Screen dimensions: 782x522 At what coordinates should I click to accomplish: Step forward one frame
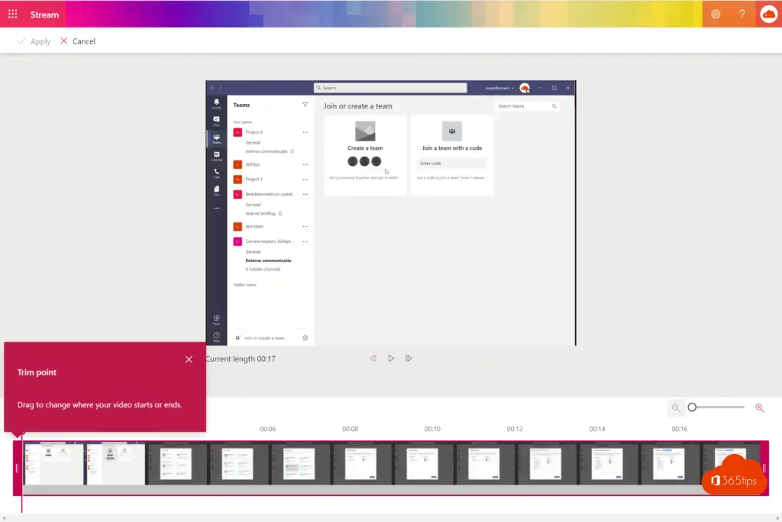coord(409,358)
